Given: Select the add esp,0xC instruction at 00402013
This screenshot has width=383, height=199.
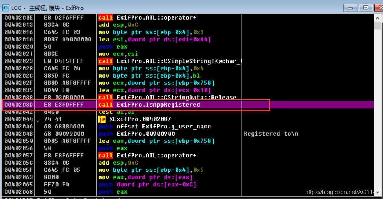Looking at the screenshot, I should pos(118,25).
